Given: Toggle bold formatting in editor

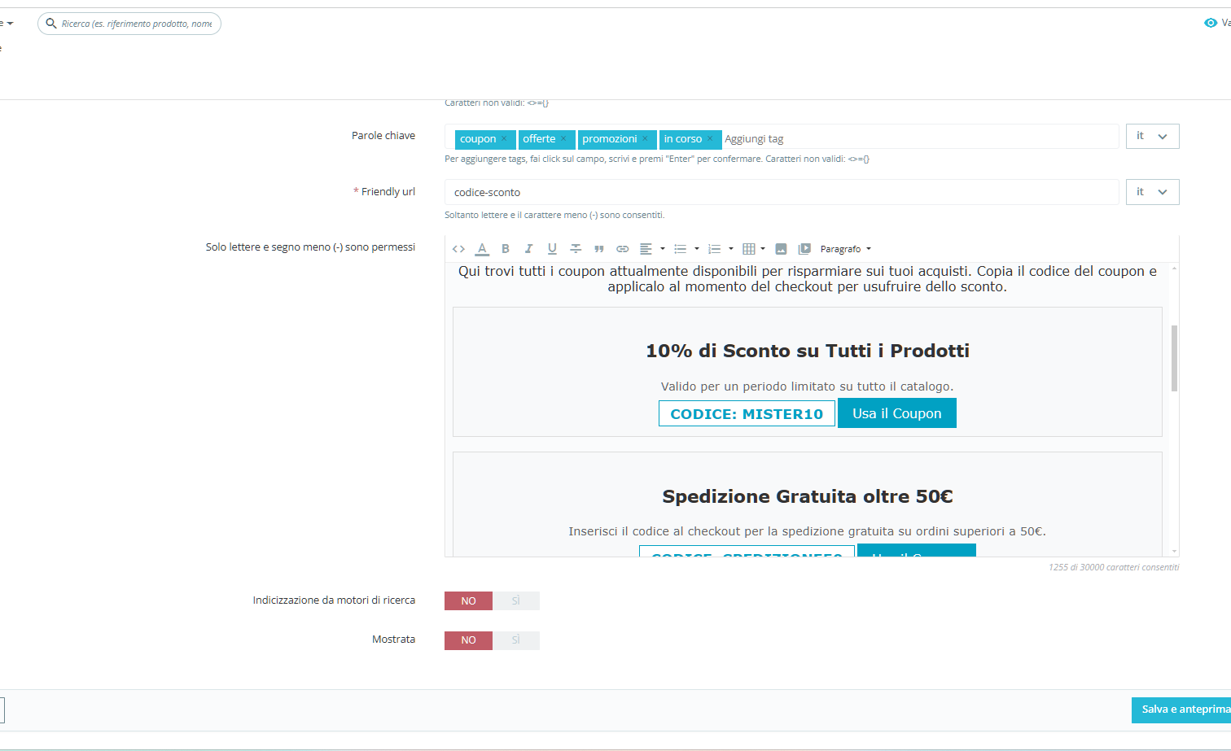Looking at the screenshot, I should [506, 249].
